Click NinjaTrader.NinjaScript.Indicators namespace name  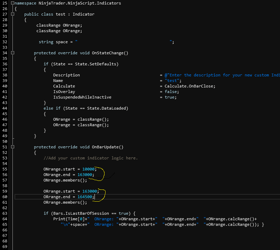coord(80,3)
